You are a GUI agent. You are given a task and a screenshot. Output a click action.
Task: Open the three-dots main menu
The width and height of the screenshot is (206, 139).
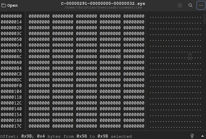(x=201, y=5)
